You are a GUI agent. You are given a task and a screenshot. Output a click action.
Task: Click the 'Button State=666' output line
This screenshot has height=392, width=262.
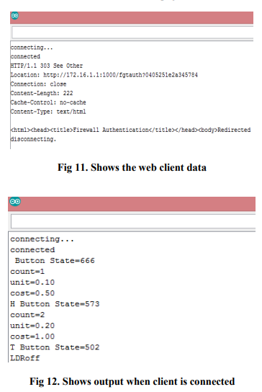[x=55, y=261]
